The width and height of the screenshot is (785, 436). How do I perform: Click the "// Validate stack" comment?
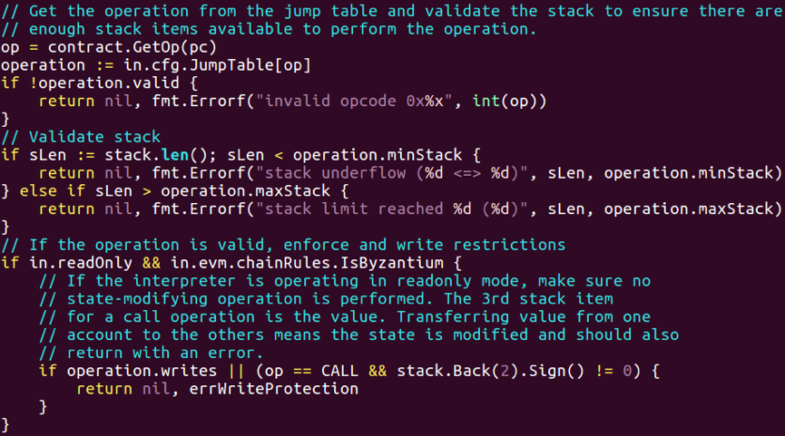click(x=81, y=137)
